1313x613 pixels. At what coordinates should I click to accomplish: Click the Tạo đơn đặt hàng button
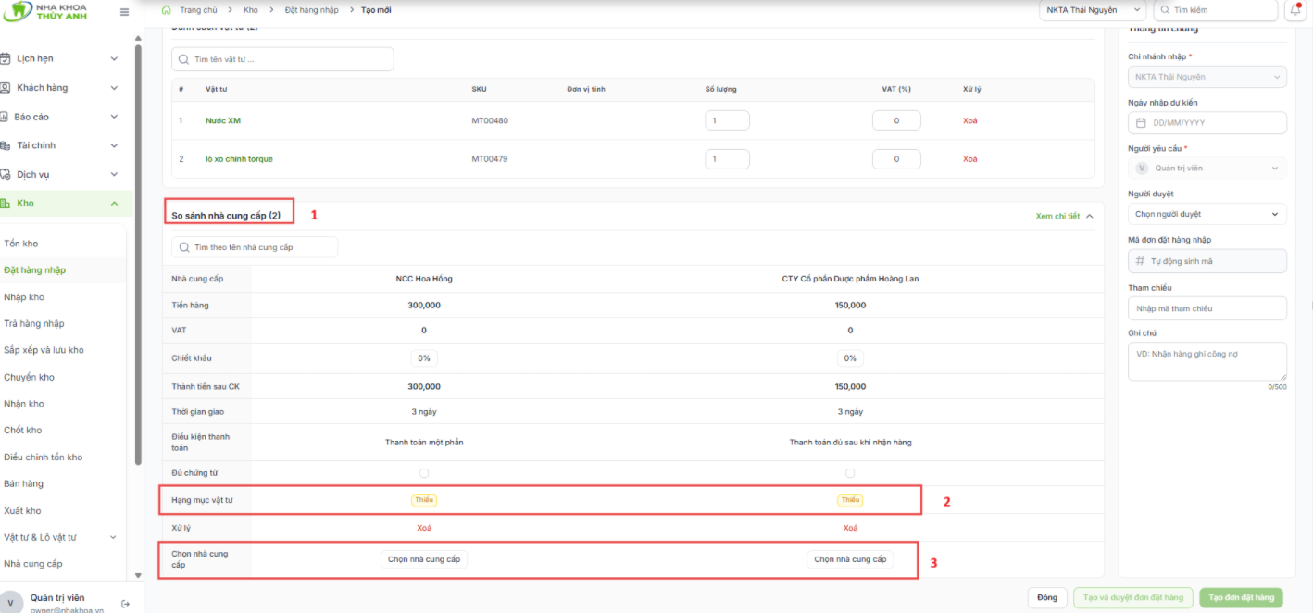(x=1241, y=597)
